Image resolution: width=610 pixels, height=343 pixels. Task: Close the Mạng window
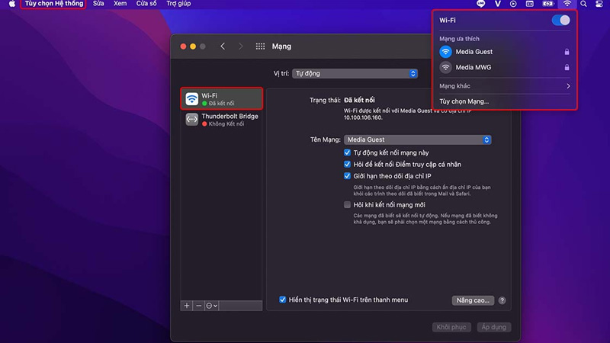(183, 46)
